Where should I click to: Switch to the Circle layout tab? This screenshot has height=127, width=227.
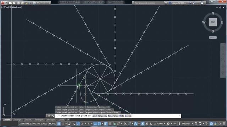pyautogui.click(x=61, y=120)
